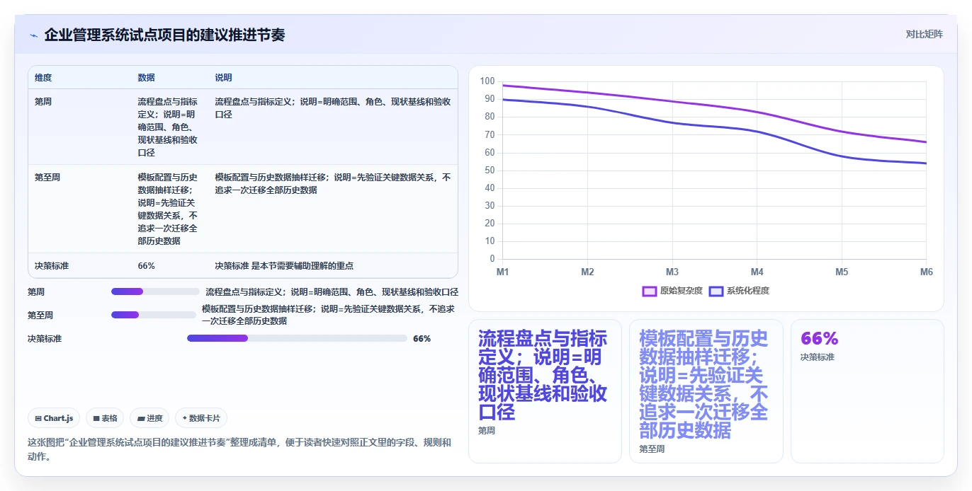Click the M4 axis label
Screen dimensions: 972x491
tap(757, 272)
